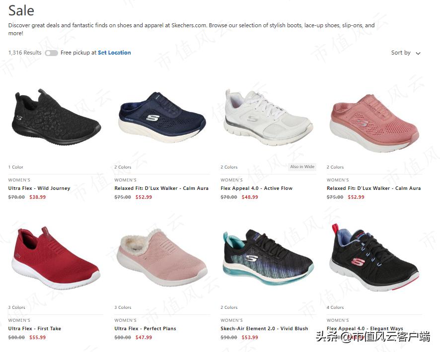Open Skech-Air Element Vivid Blush shoe image
This screenshot has width=440, height=352.
[x=268, y=257]
